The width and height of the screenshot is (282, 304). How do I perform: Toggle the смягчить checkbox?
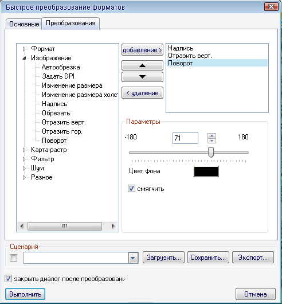[x=131, y=189]
